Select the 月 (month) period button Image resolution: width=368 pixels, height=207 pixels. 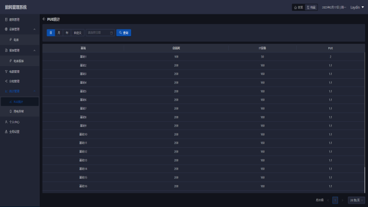coord(59,33)
